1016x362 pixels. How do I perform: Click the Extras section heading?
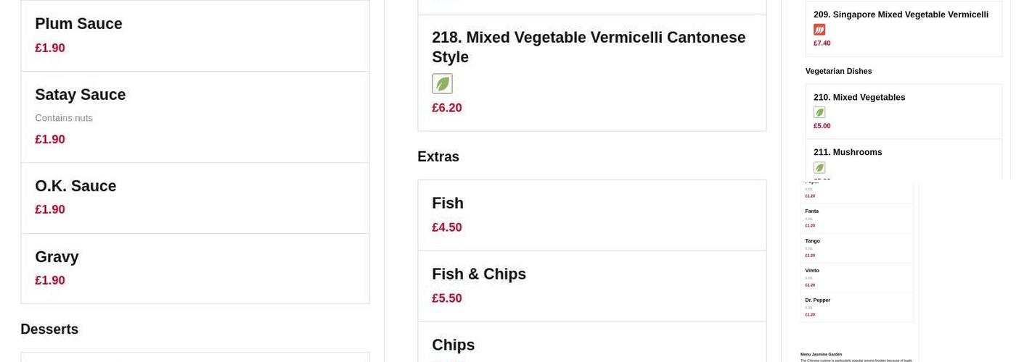pyautogui.click(x=438, y=157)
